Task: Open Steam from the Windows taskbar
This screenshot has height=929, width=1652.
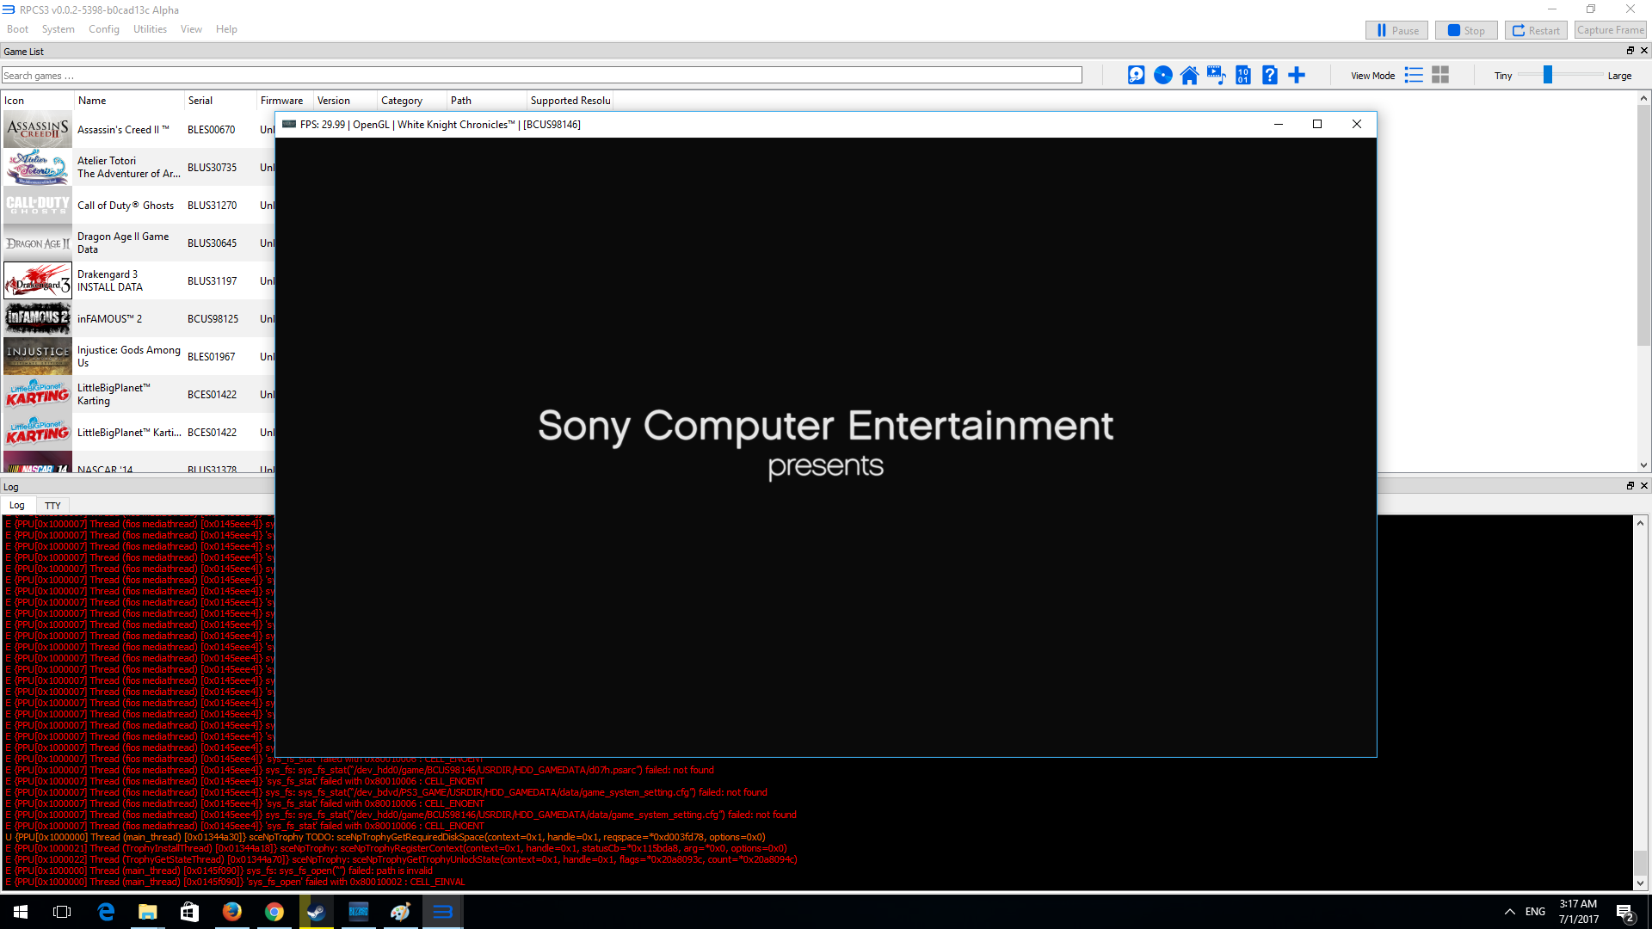Action: pos(316,912)
